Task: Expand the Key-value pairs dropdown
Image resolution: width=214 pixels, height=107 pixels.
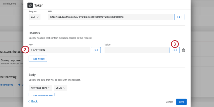Action: (41, 88)
